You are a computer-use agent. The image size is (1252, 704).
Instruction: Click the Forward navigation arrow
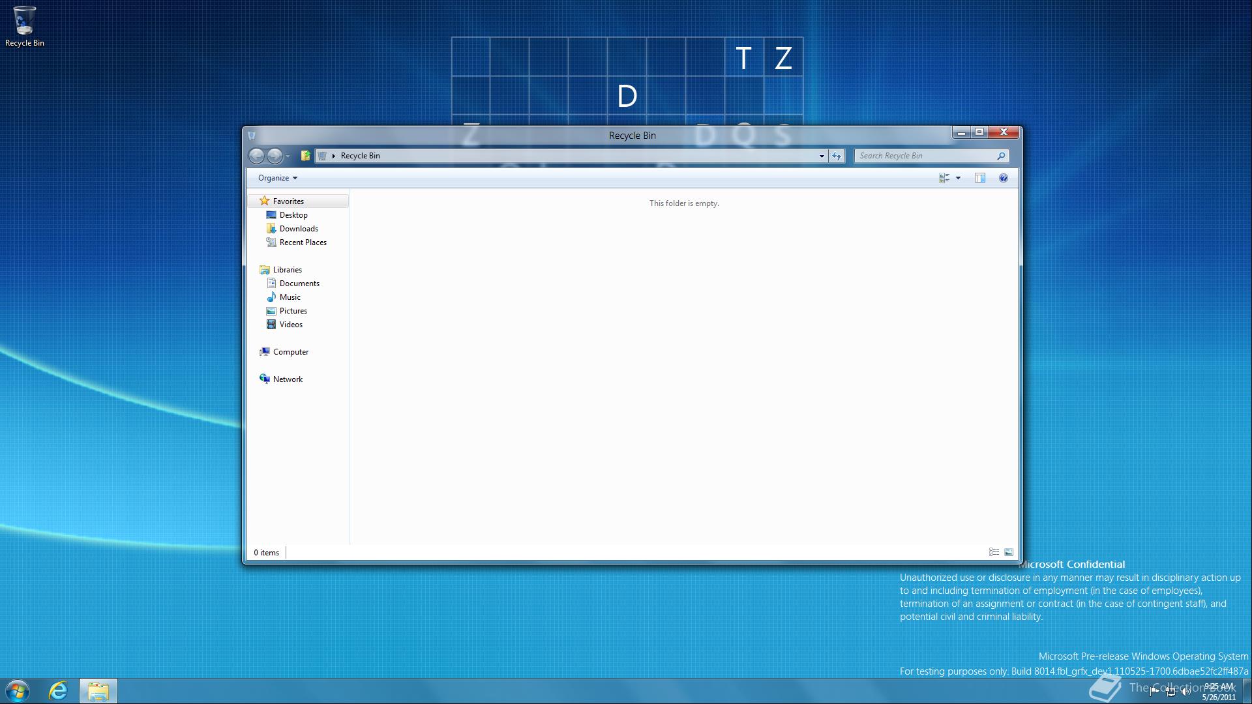(275, 156)
